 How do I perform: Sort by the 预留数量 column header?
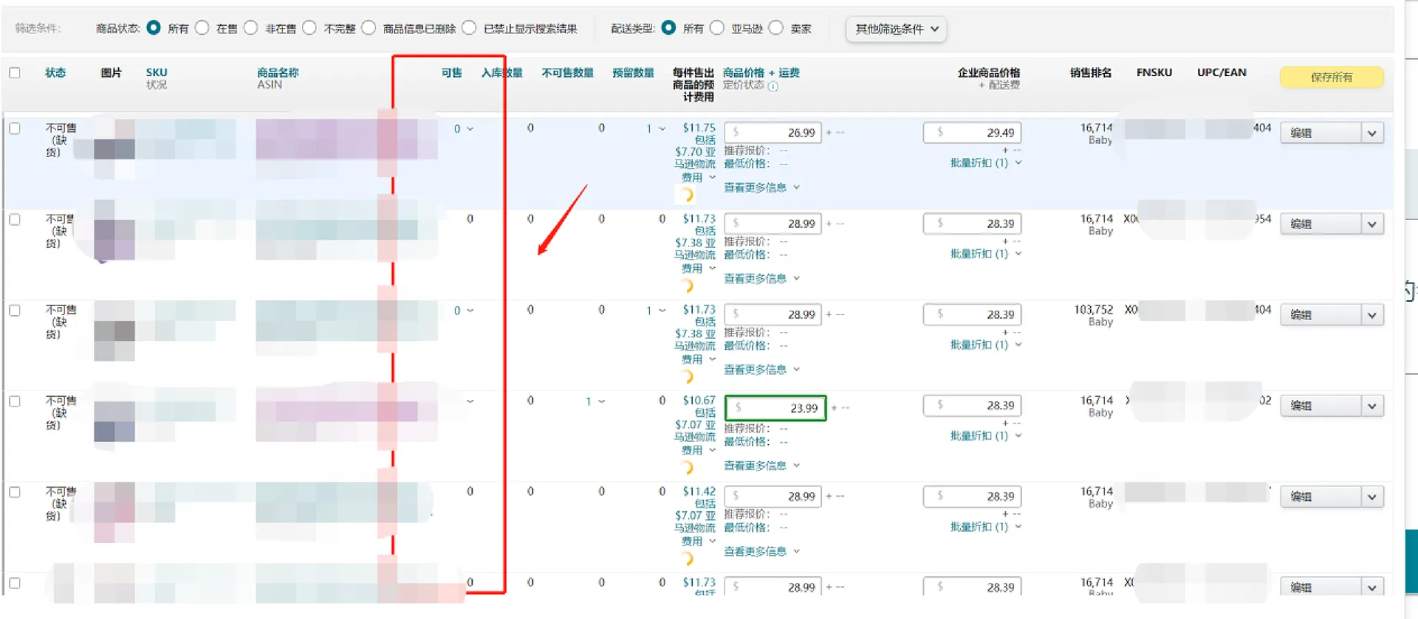pos(633,72)
